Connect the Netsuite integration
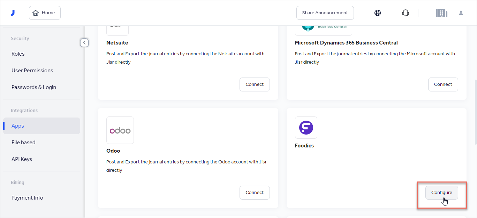Screen dimensions: 477x218 [255, 84]
